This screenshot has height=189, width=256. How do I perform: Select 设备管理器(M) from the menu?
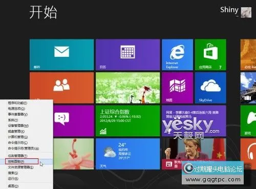click(18, 125)
